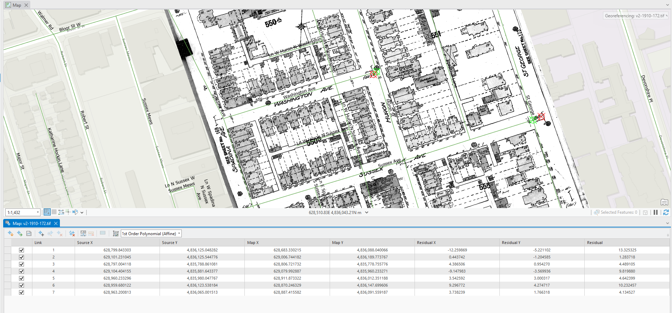Click Import control points icon with orange arrow
Viewport: 672px width, 313px height.
click(11, 233)
